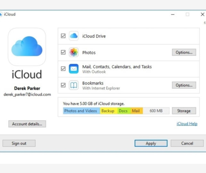Open the Storage button

[184, 111]
